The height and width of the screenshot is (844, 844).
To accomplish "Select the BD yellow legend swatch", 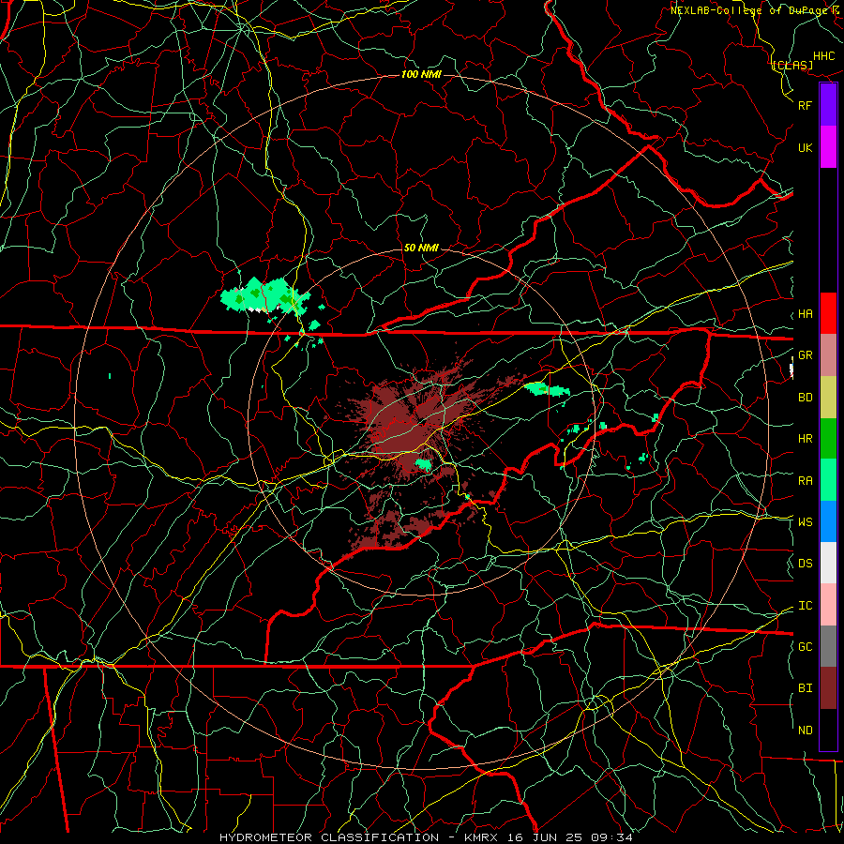I will [x=828, y=398].
